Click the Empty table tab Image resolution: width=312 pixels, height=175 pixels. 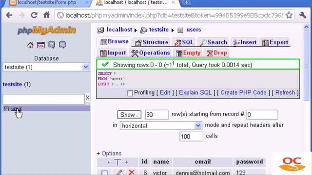[x=188, y=53]
